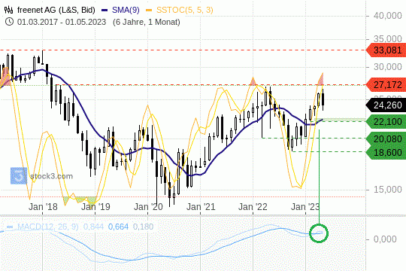Image resolution: width=406 pixels, height=271 pixels.
Task: Select the green 22,100 support price tag
Action: click(386, 121)
